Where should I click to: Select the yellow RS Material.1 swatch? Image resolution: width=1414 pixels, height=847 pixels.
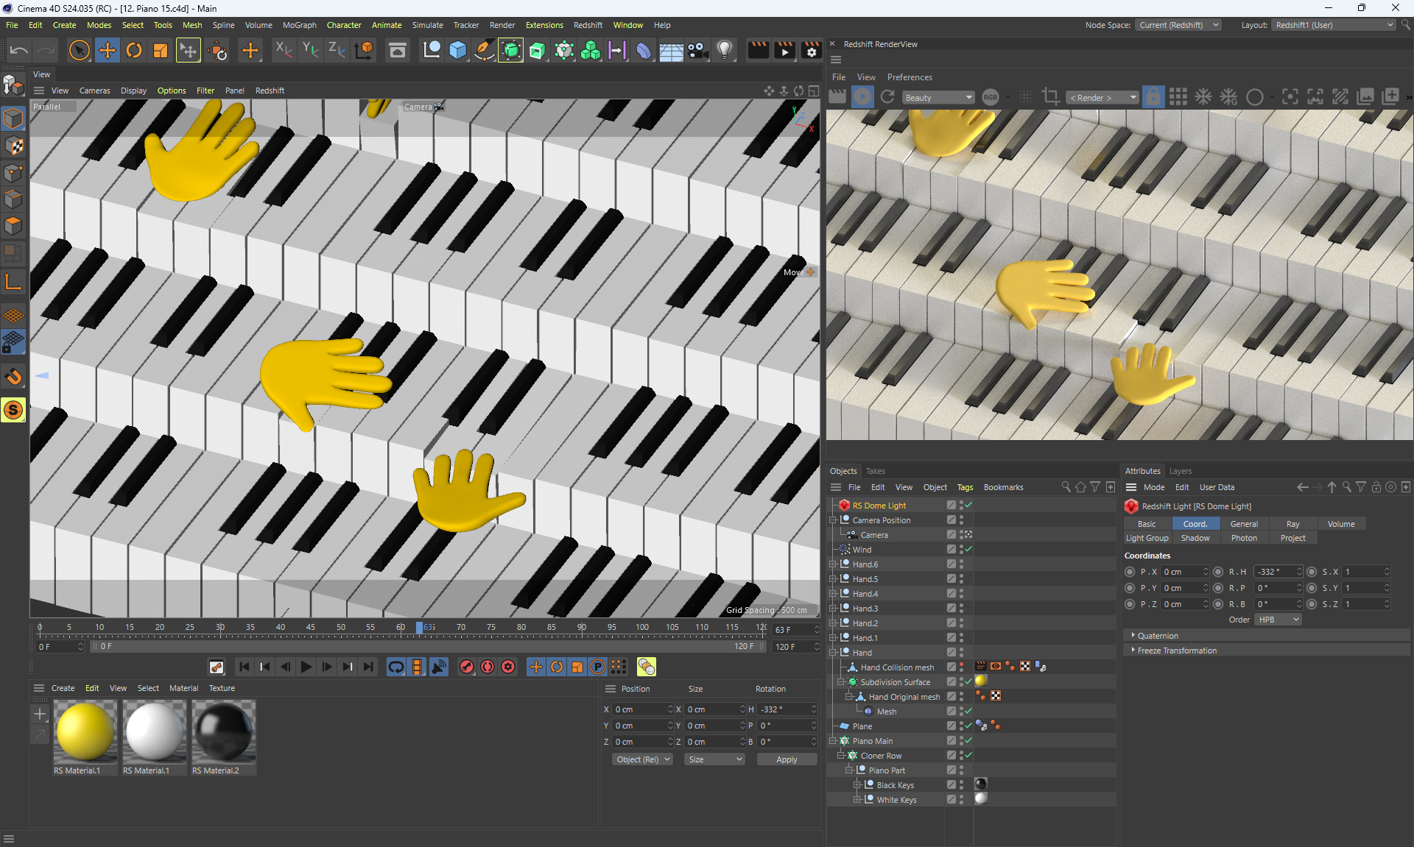click(x=85, y=731)
